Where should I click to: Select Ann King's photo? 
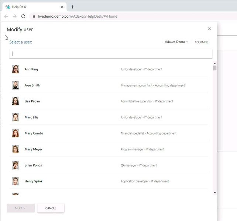[16, 69]
